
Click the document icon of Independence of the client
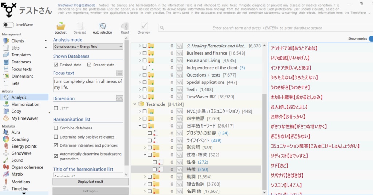pos(151,68)
